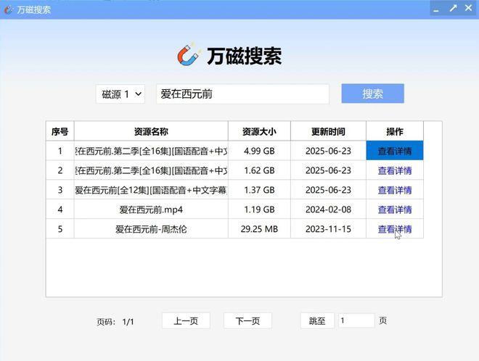Image resolution: width=479 pixels, height=361 pixels.
Task: Click the 跳至 jump button
Action: point(317,320)
